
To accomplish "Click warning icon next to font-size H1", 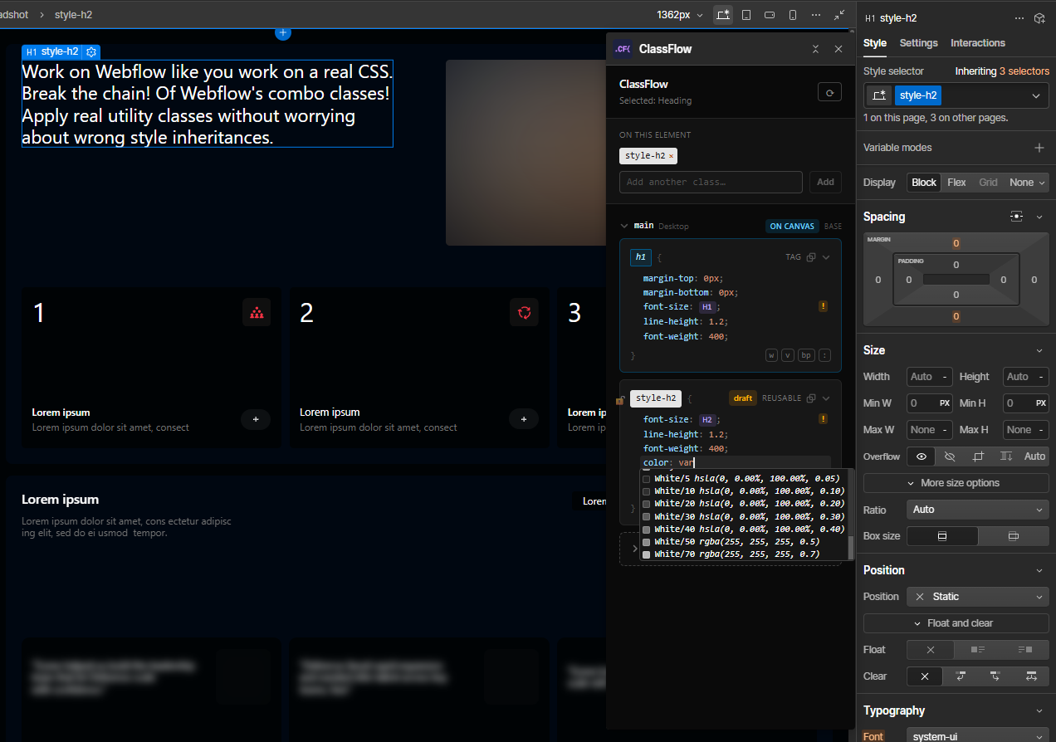I will [x=823, y=306].
